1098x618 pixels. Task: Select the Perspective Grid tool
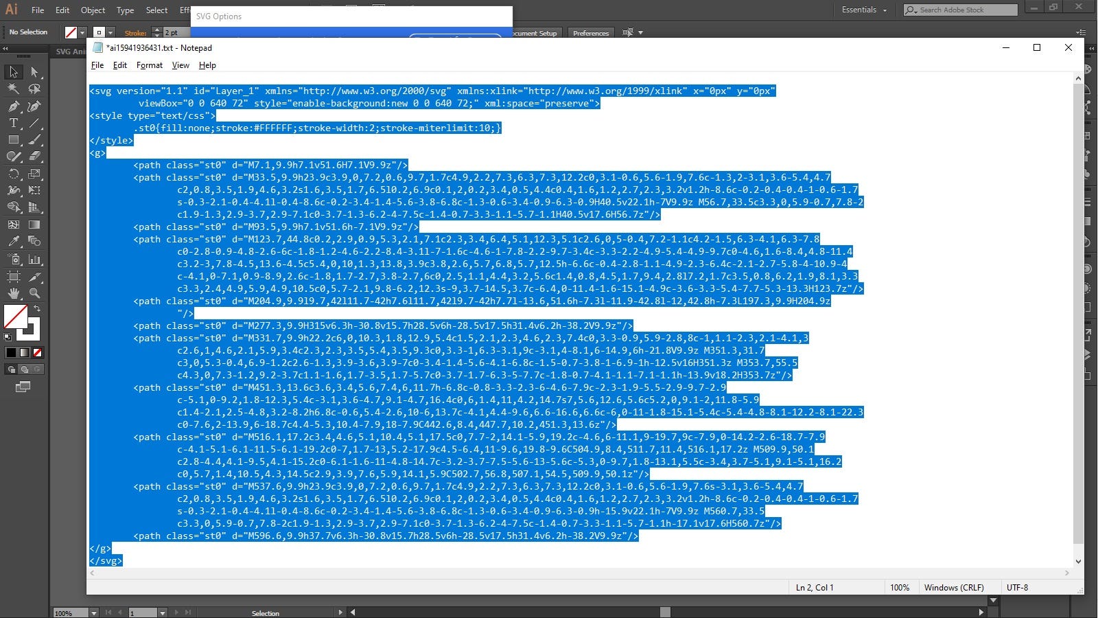[x=34, y=207]
